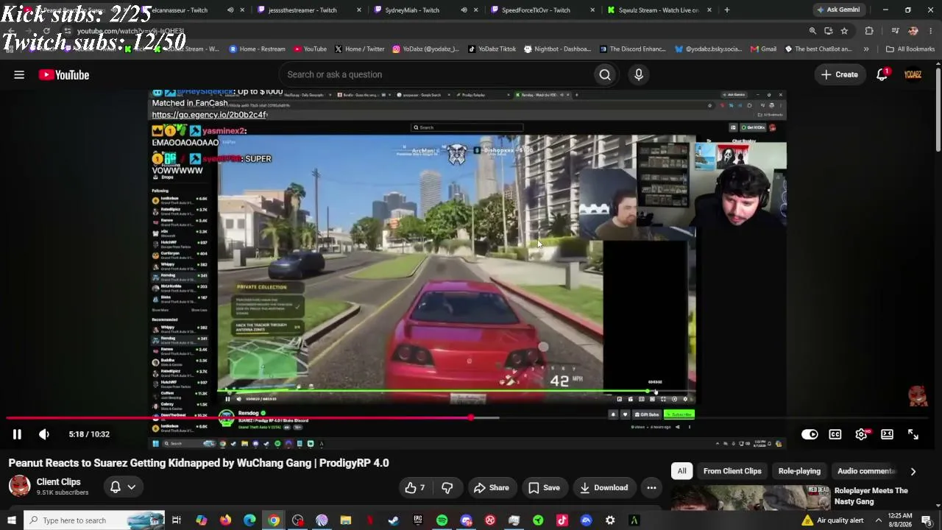Switch to Chrome on the taskbar
The image size is (942, 530).
pyautogui.click(x=274, y=520)
